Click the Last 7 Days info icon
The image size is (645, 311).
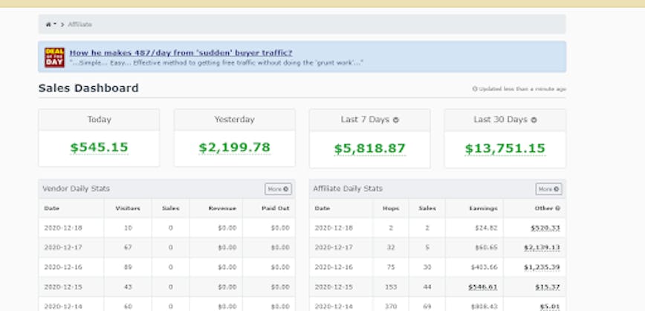click(x=396, y=120)
